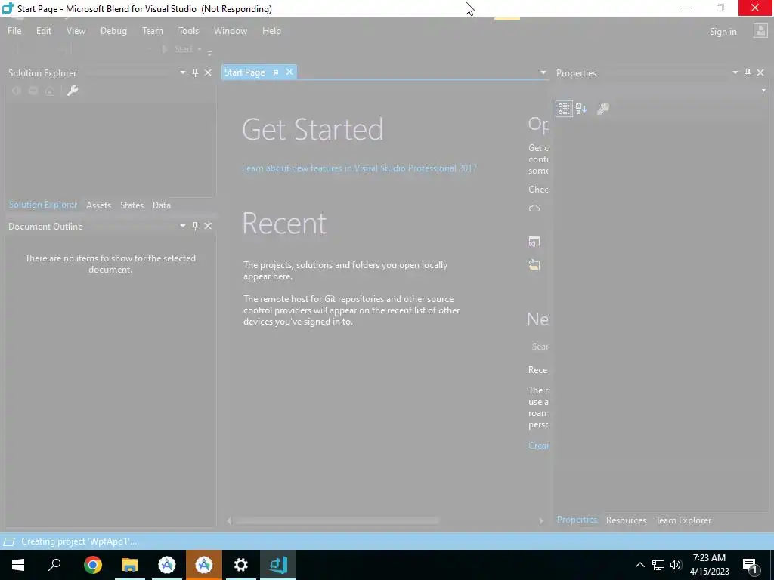Viewport: 774px width, 580px height.
Task: Click status text Creating project 'WpfApp1'...
Action: (79, 541)
